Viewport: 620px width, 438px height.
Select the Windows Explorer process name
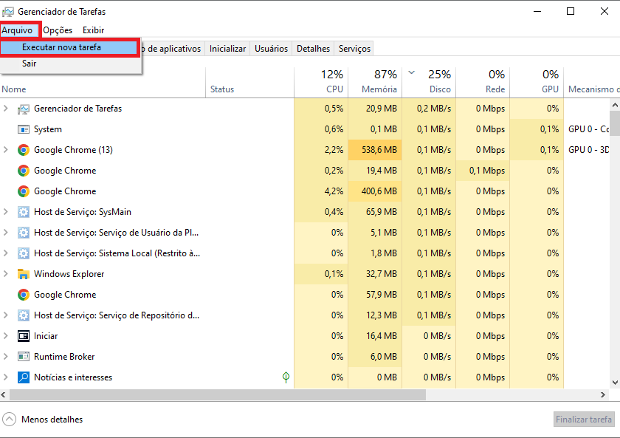69,274
